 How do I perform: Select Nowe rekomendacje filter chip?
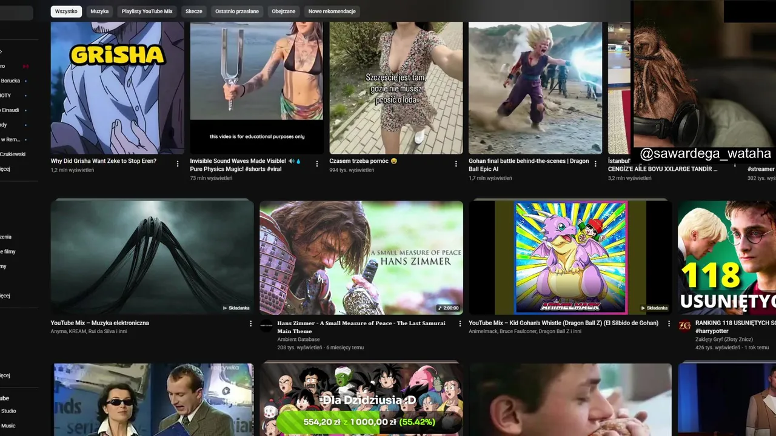tap(332, 12)
